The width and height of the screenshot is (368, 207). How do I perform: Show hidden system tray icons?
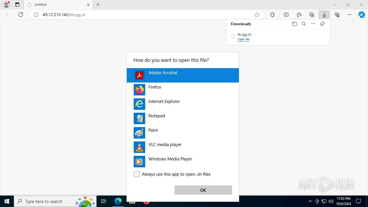point(310,201)
